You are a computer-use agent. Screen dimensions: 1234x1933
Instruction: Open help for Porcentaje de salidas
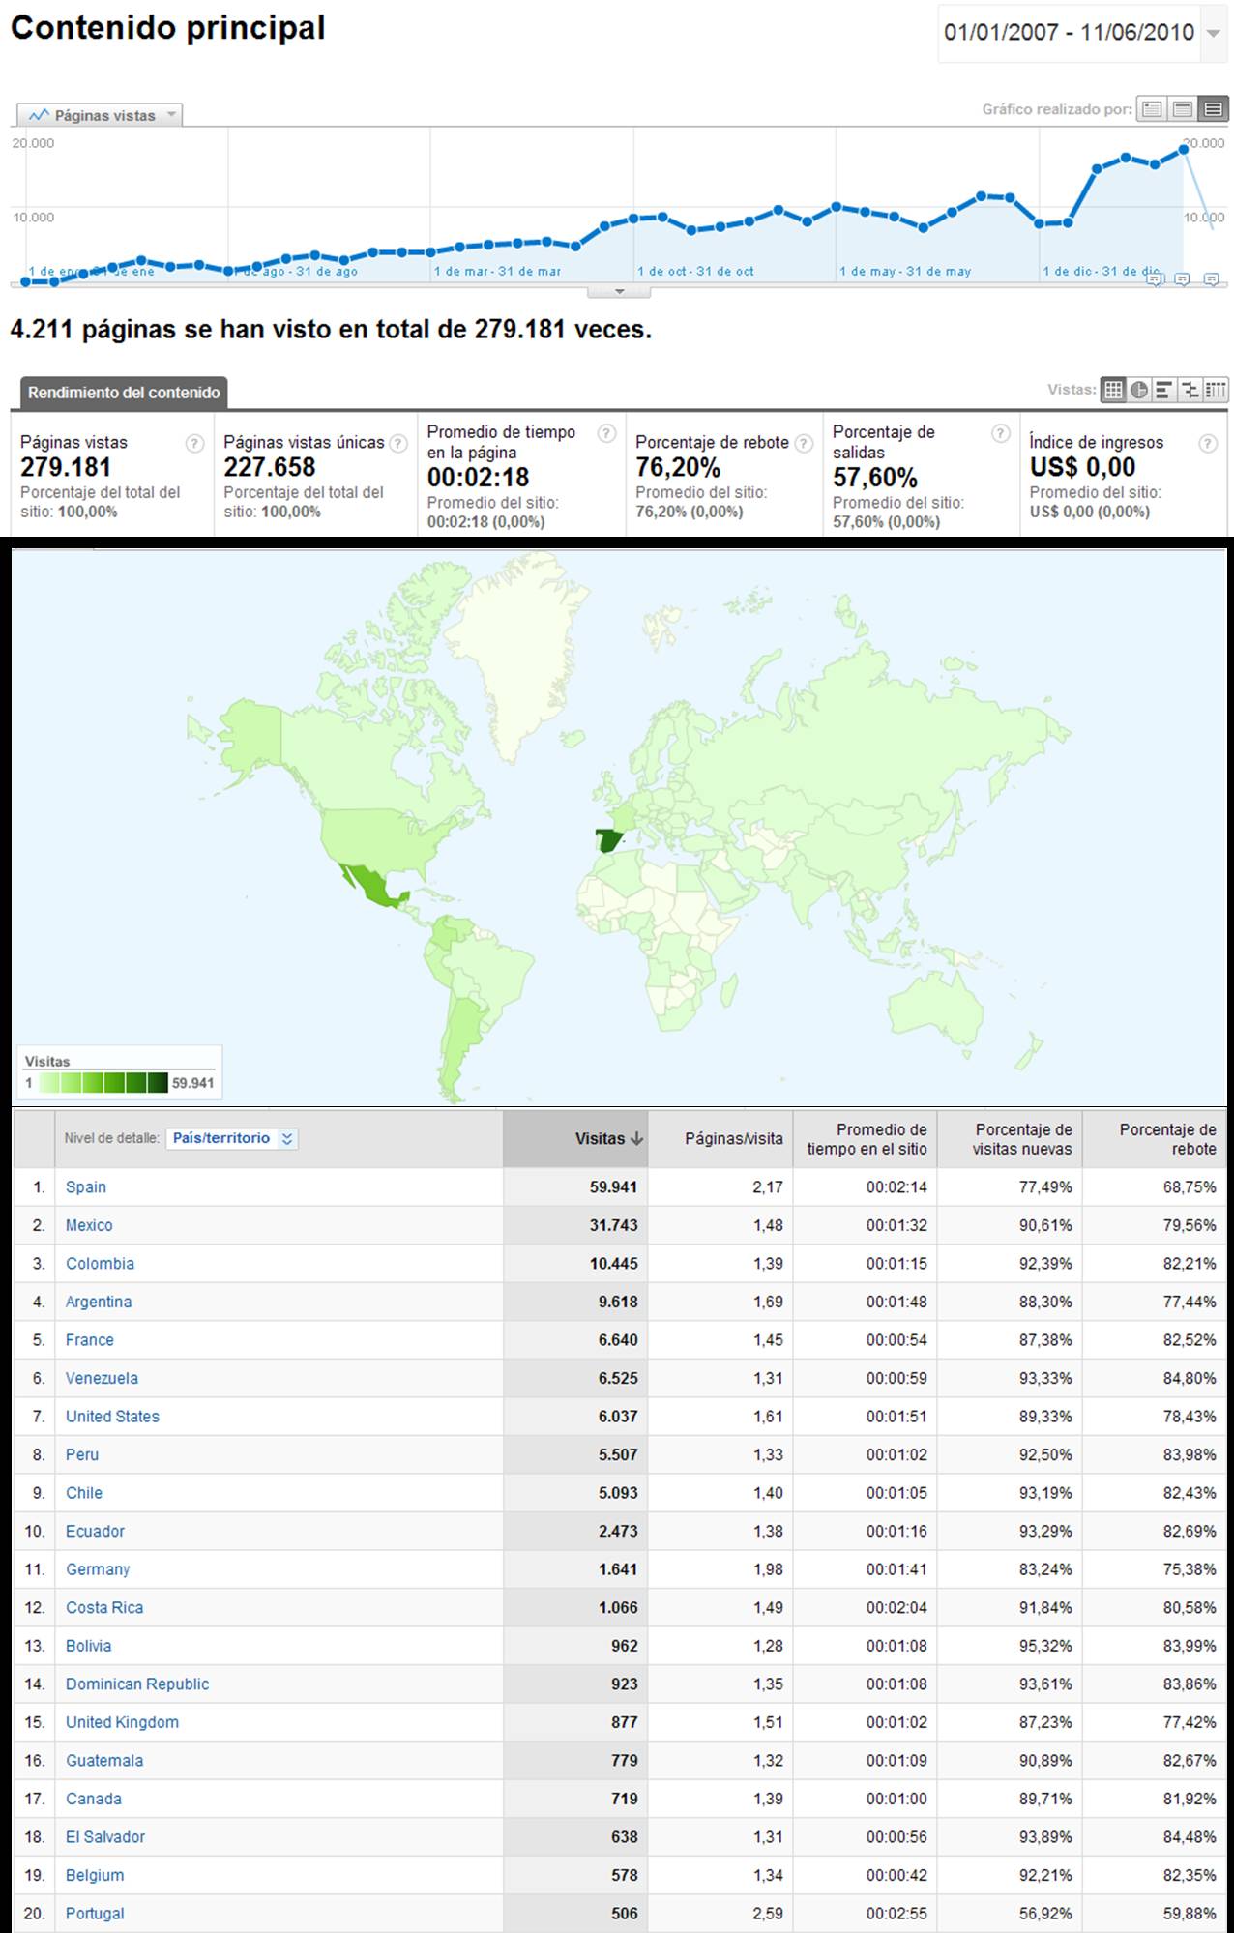(x=1001, y=433)
